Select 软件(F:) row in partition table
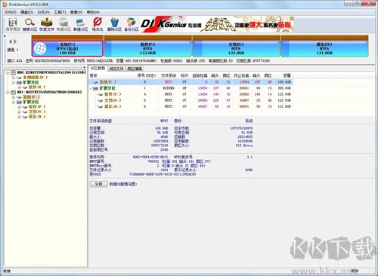This screenshot has height=276, width=378. [191, 94]
